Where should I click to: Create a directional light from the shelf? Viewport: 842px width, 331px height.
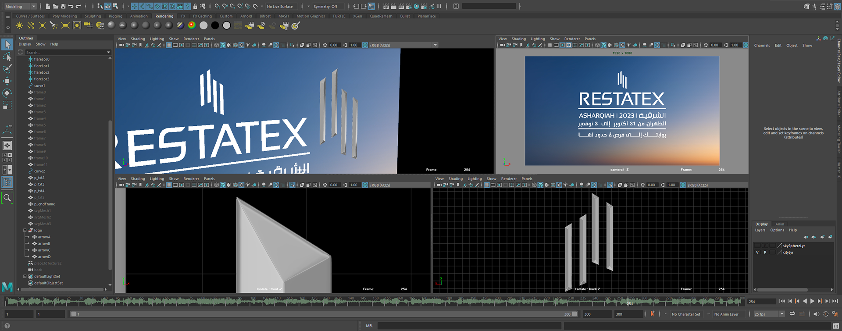tap(31, 25)
